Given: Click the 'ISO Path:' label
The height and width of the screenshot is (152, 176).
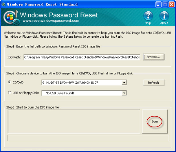Looking at the screenshot, I should click(x=14, y=57).
